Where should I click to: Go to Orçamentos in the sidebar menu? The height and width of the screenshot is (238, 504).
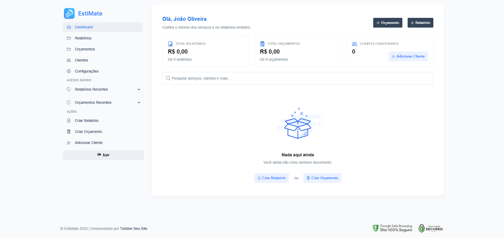click(x=85, y=49)
